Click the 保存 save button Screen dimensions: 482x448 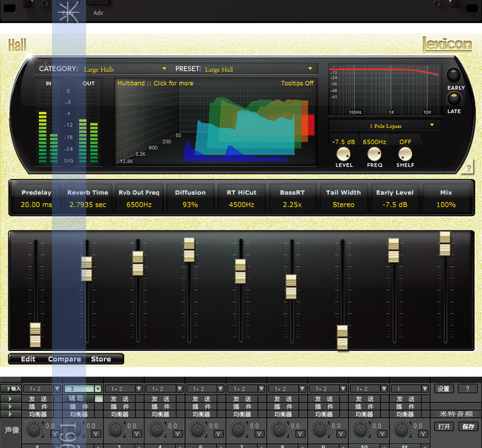468,427
